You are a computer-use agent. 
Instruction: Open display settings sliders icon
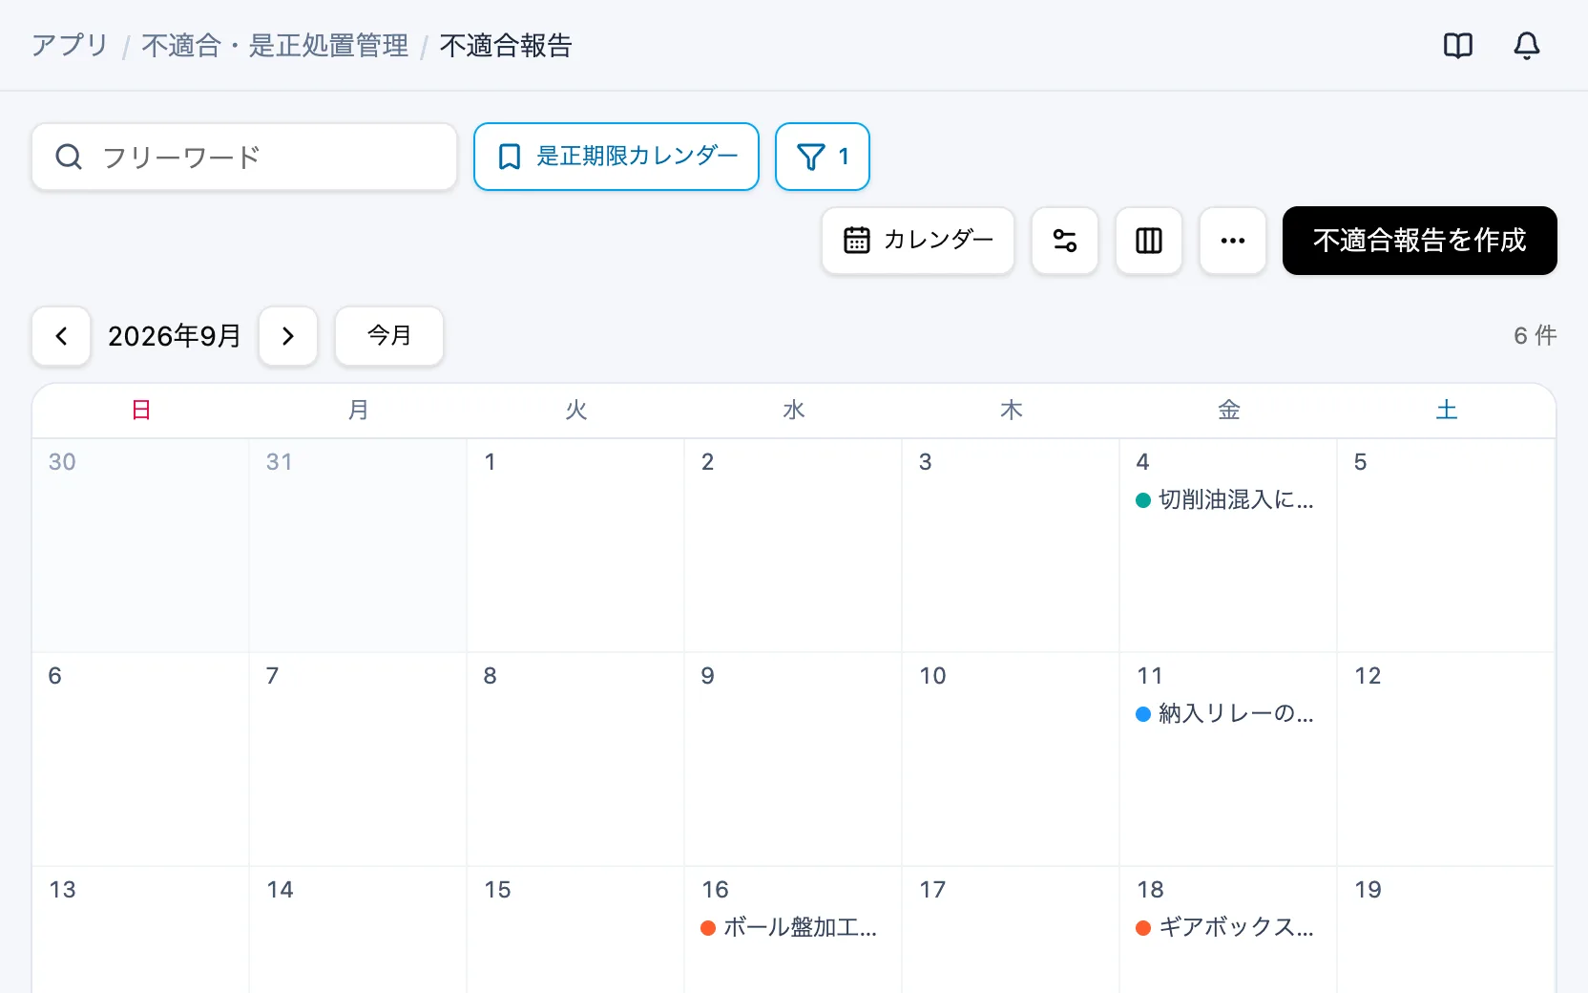point(1065,241)
